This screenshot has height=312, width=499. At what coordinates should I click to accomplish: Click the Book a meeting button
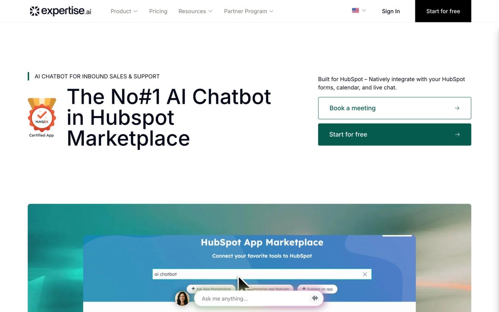(x=395, y=108)
